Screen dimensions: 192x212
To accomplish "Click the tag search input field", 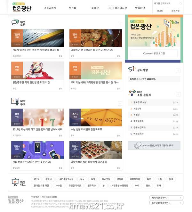I will click(164, 4).
